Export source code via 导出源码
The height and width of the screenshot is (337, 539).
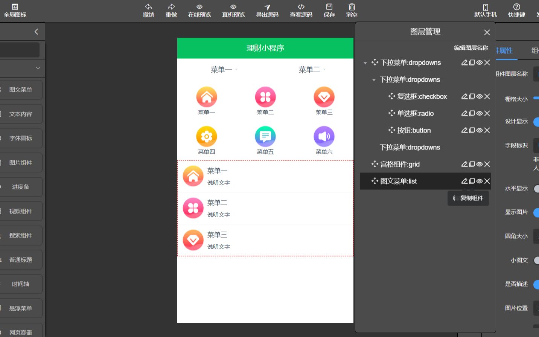click(267, 11)
